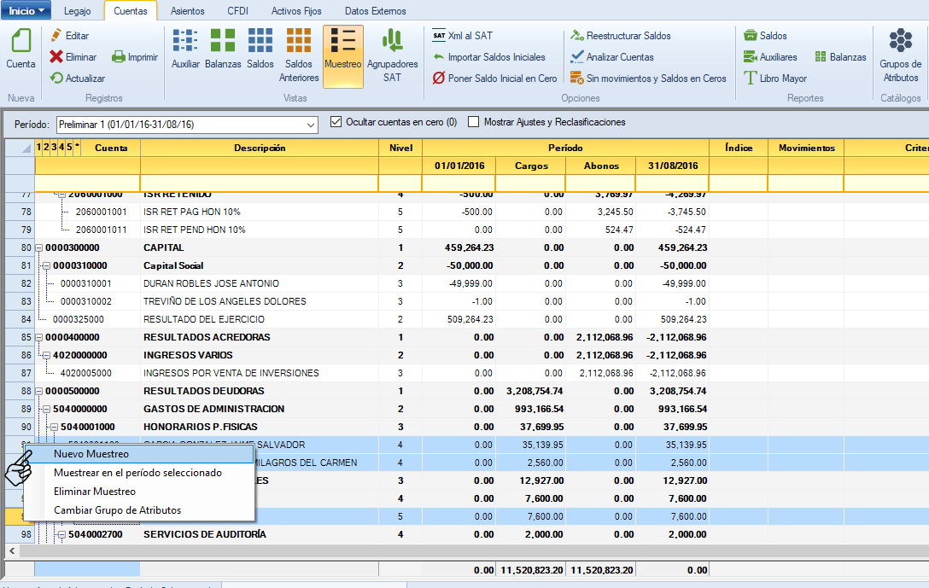Switch to the Asientos ribbon tab
Image resolution: width=929 pixels, height=588 pixels.
(x=187, y=11)
